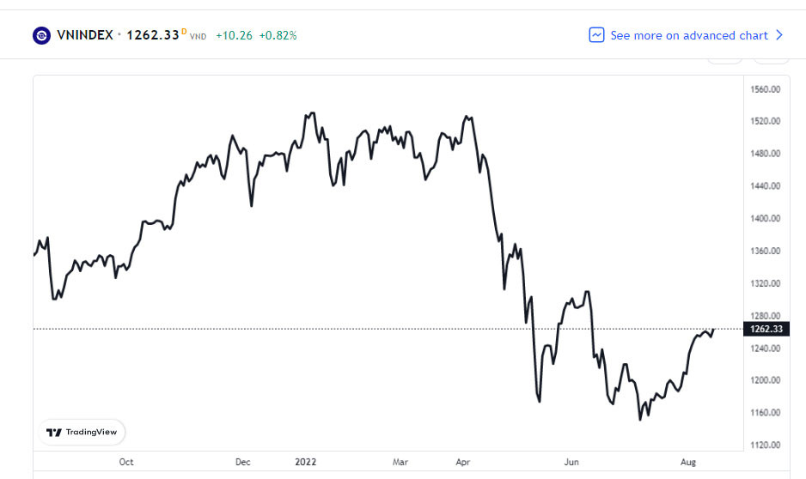Click the delayed data 'D' indicator
The width and height of the screenshot is (806, 479).
[184, 32]
